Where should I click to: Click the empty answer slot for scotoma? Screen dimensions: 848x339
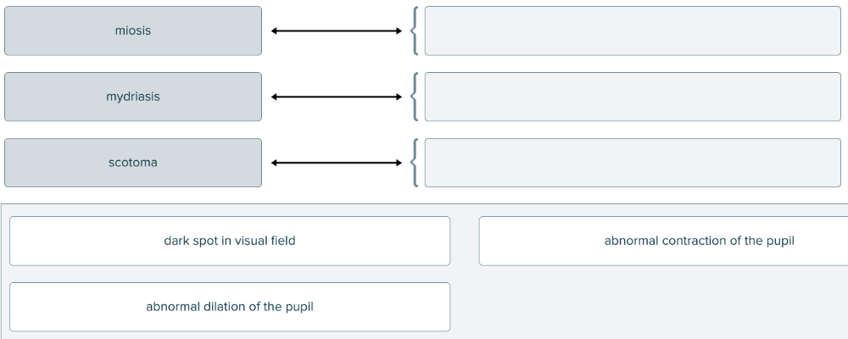click(x=632, y=163)
